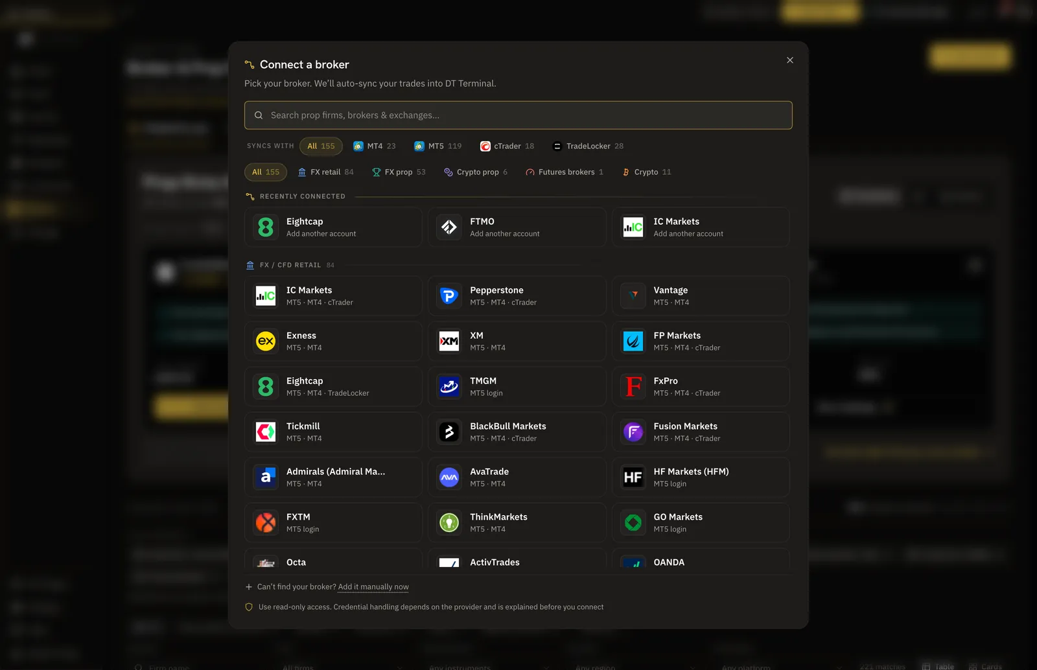Screen dimensions: 1037x670
Task: Click the TMGM logo icon
Action: pyautogui.click(x=449, y=387)
